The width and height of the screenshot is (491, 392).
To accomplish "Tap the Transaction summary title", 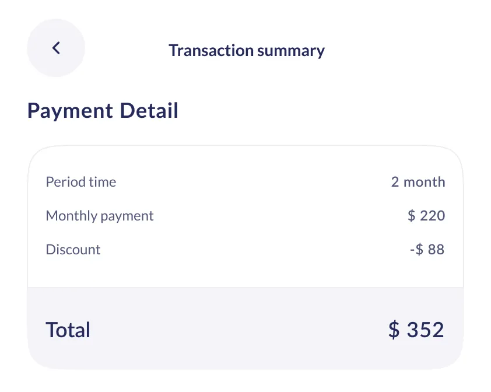I will (246, 50).
